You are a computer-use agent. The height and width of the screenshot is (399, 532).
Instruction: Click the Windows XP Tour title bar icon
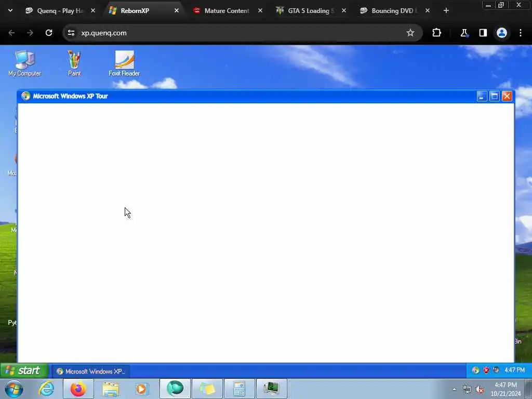26,96
